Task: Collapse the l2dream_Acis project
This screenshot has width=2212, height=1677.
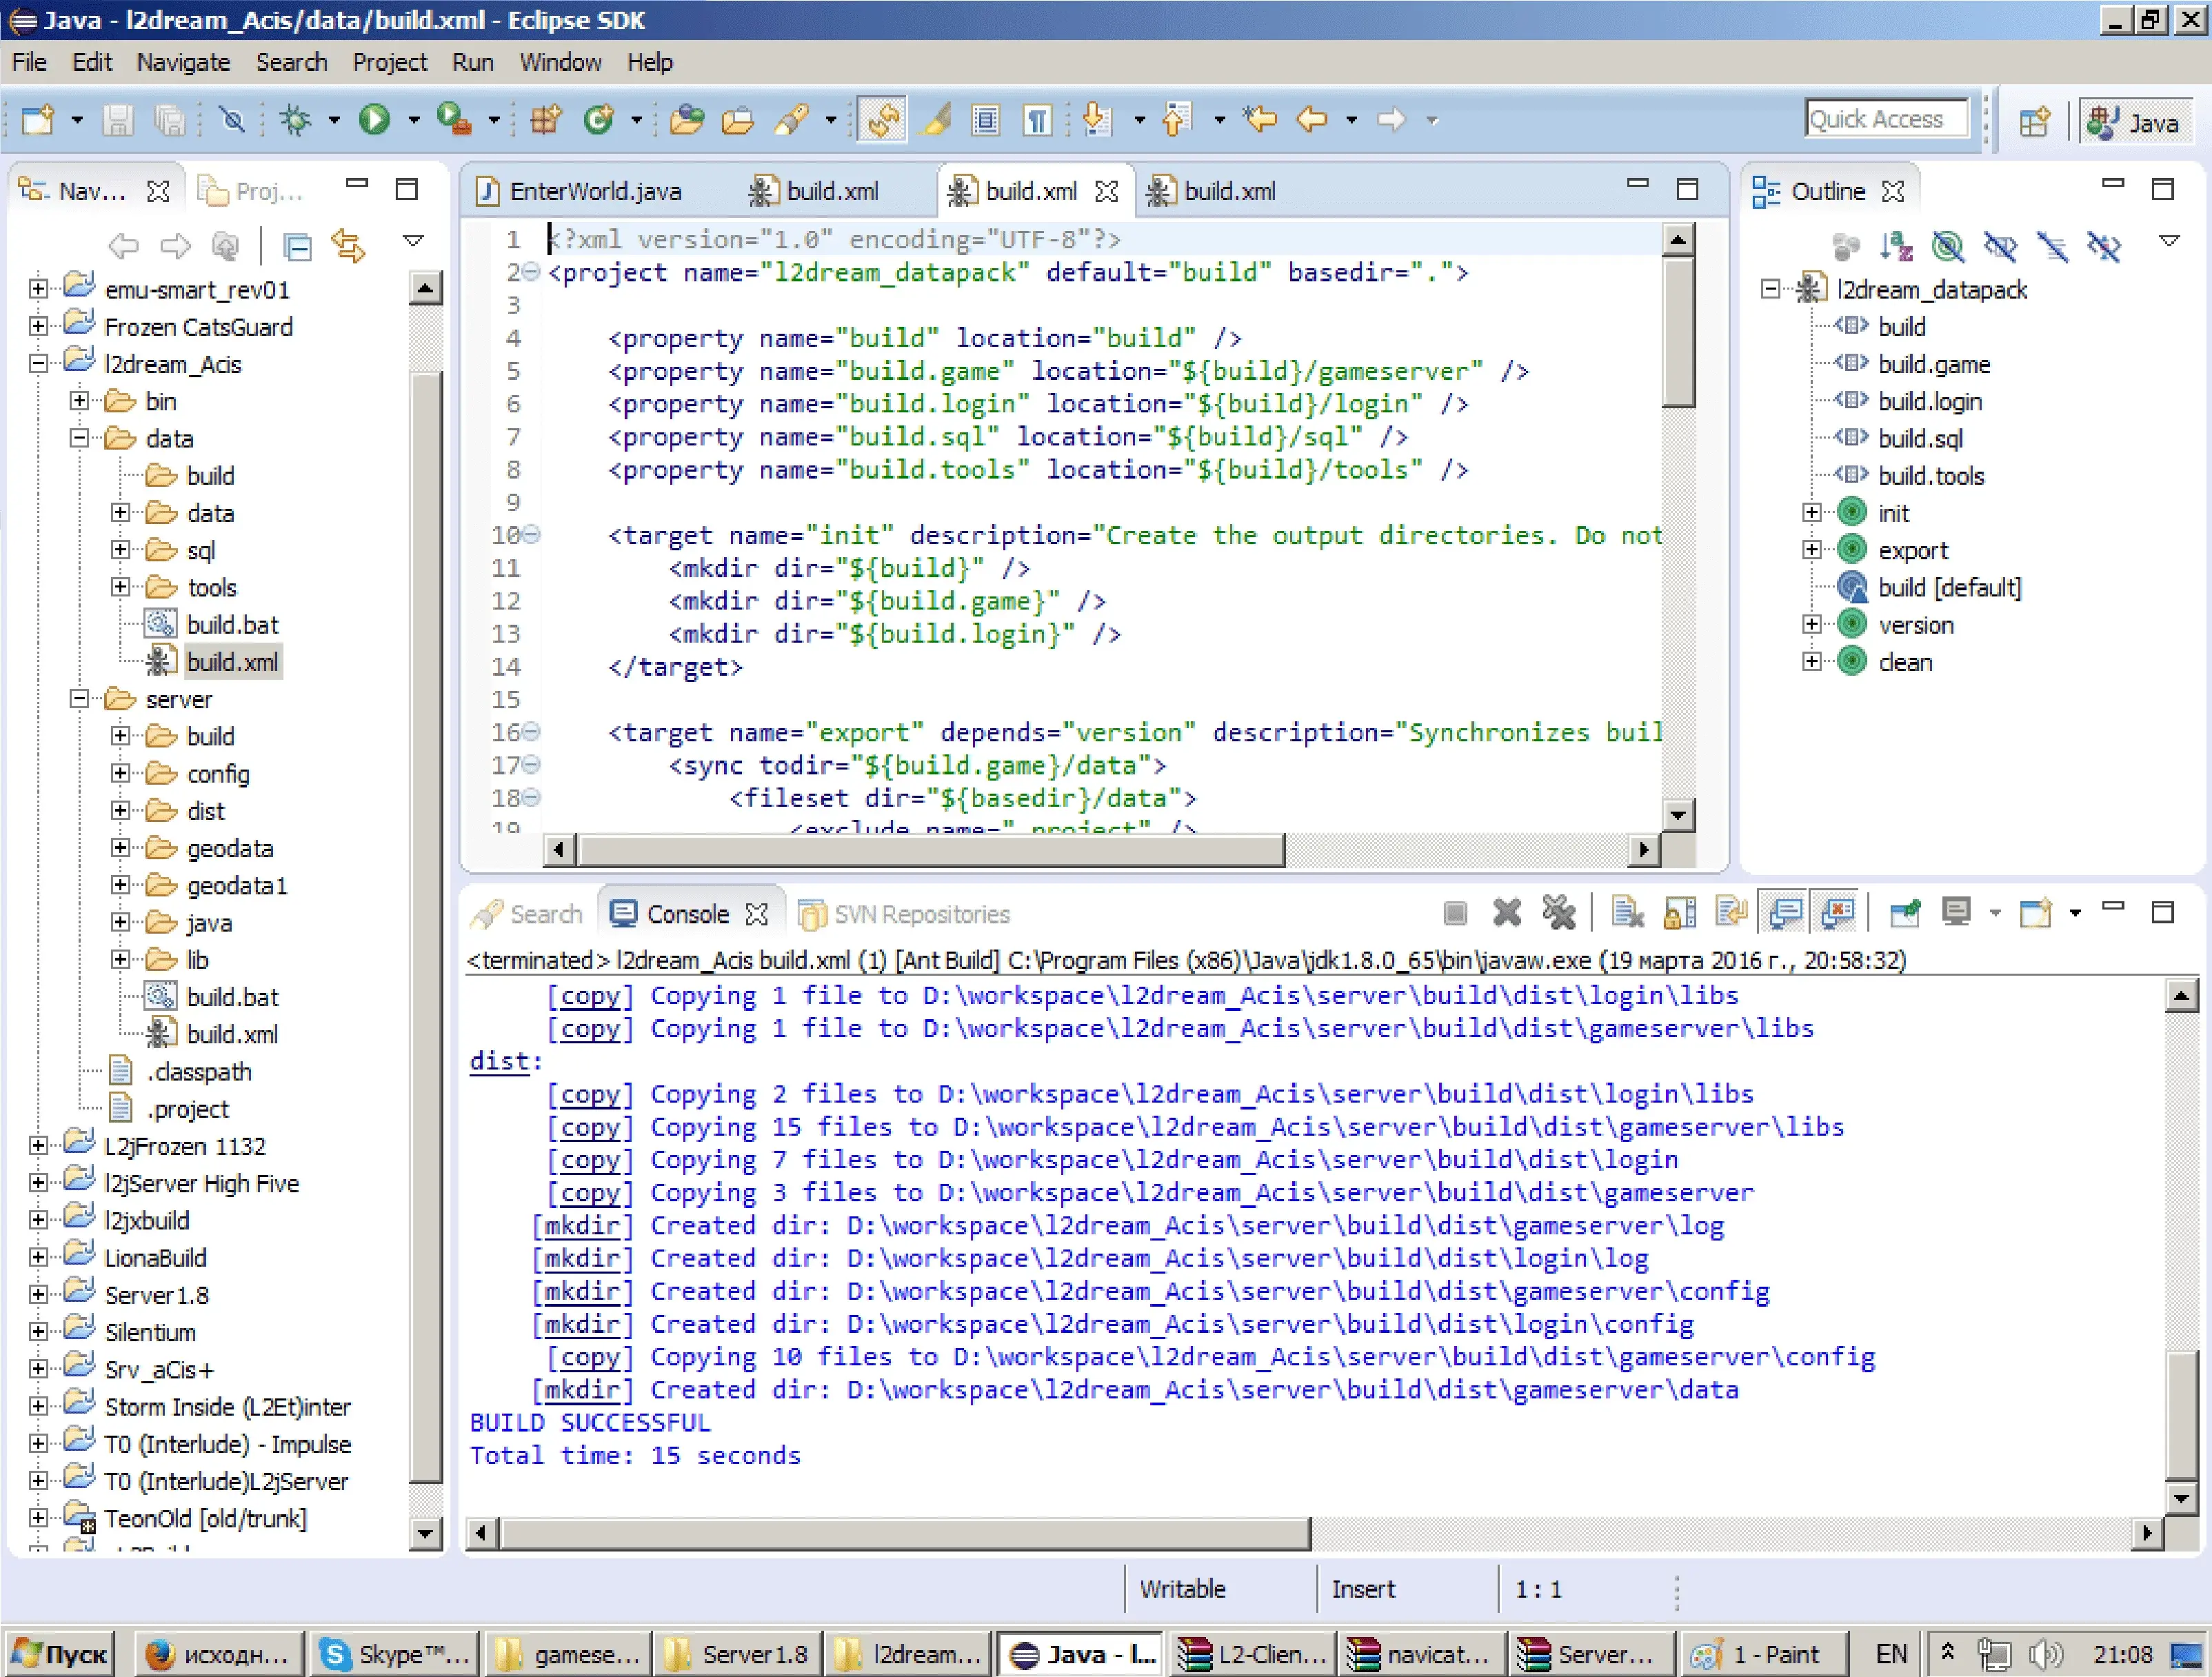Action: tap(38, 363)
